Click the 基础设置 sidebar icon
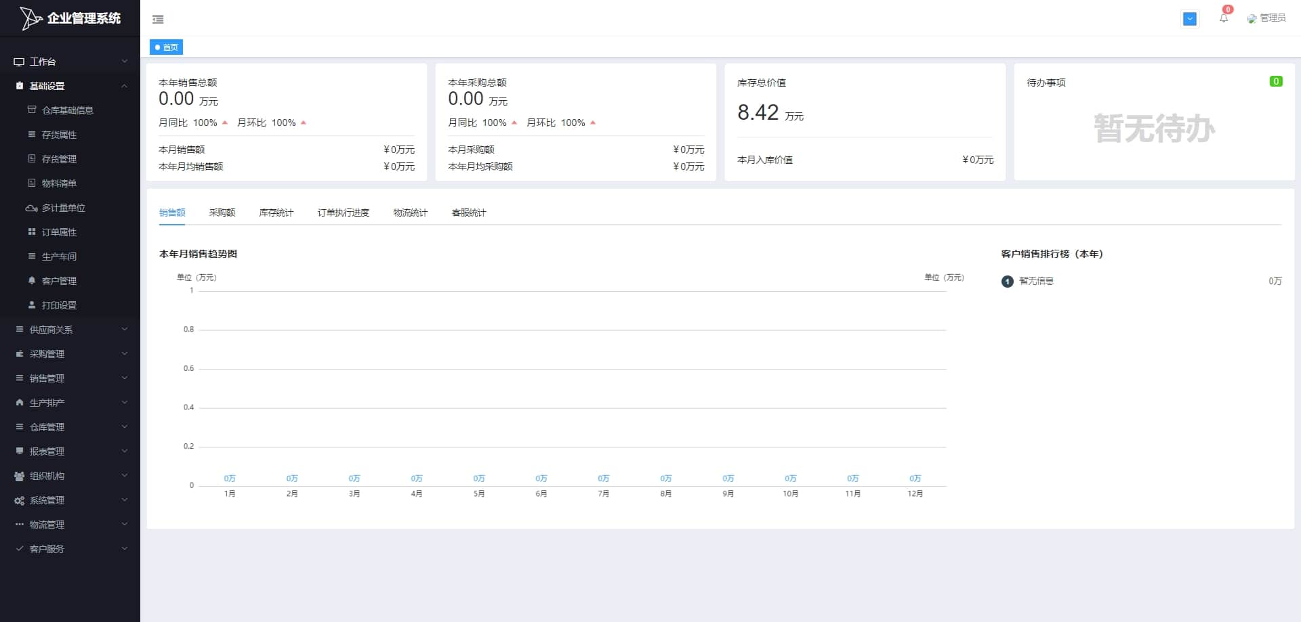This screenshot has width=1301, height=622. click(x=20, y=86)
